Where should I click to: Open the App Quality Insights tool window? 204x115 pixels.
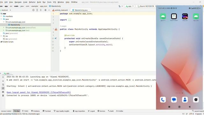pyautogui.click(x=62, y=111)
